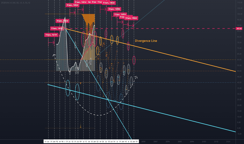The width and height of the screenshot is (244, 144).
Task: Click the 30.00 price scale label
Action: tap(240, 94)
